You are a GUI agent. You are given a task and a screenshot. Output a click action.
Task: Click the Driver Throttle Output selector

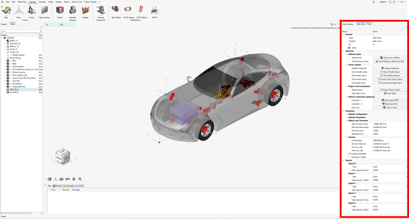coord(390,72)
